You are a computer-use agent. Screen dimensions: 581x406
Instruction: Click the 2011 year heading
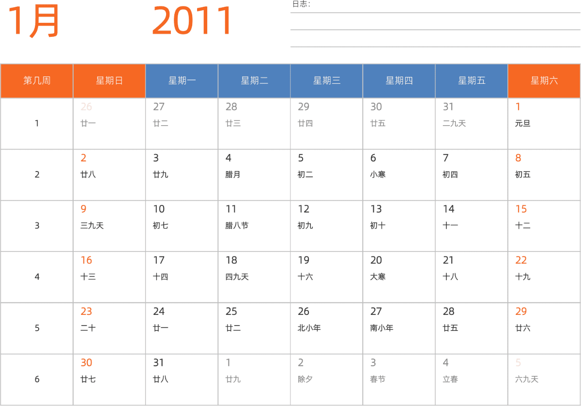click(x=193, y=21)
